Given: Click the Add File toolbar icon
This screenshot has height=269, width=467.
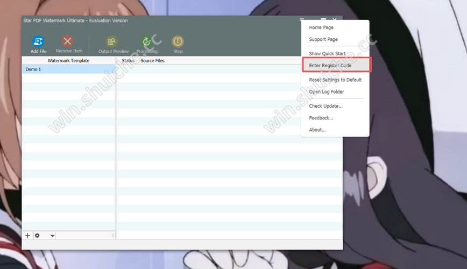Looking at the screenshot, I should pos(38,41).
